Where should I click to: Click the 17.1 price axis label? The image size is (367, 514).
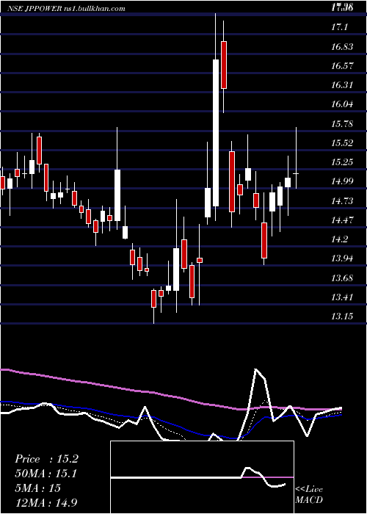tap(339, 28)
